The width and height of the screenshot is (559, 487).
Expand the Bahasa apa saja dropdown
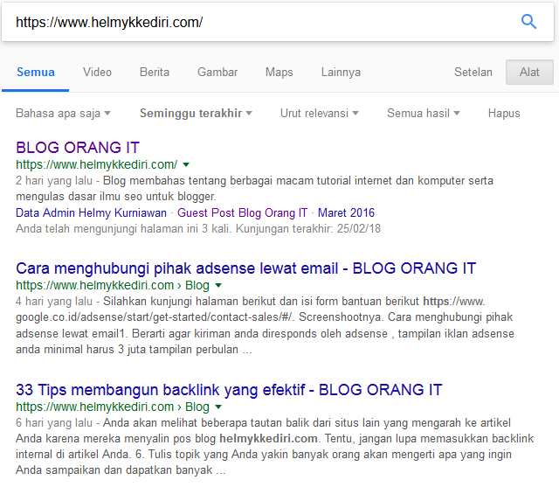pyautogui.click(x=63, y=113)
